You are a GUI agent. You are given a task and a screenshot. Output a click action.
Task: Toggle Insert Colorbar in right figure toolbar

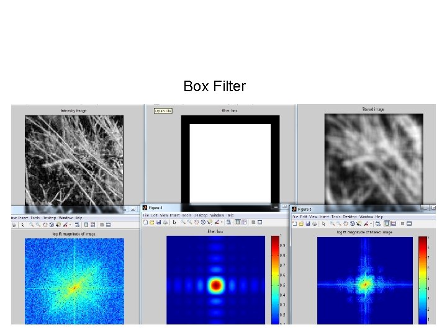coord(387,223)
